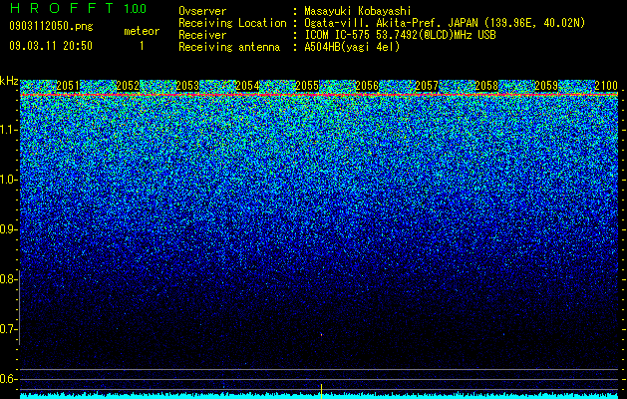
Task: Click the 0.7 kHz frequency axis label
Action: coord(8,329)
